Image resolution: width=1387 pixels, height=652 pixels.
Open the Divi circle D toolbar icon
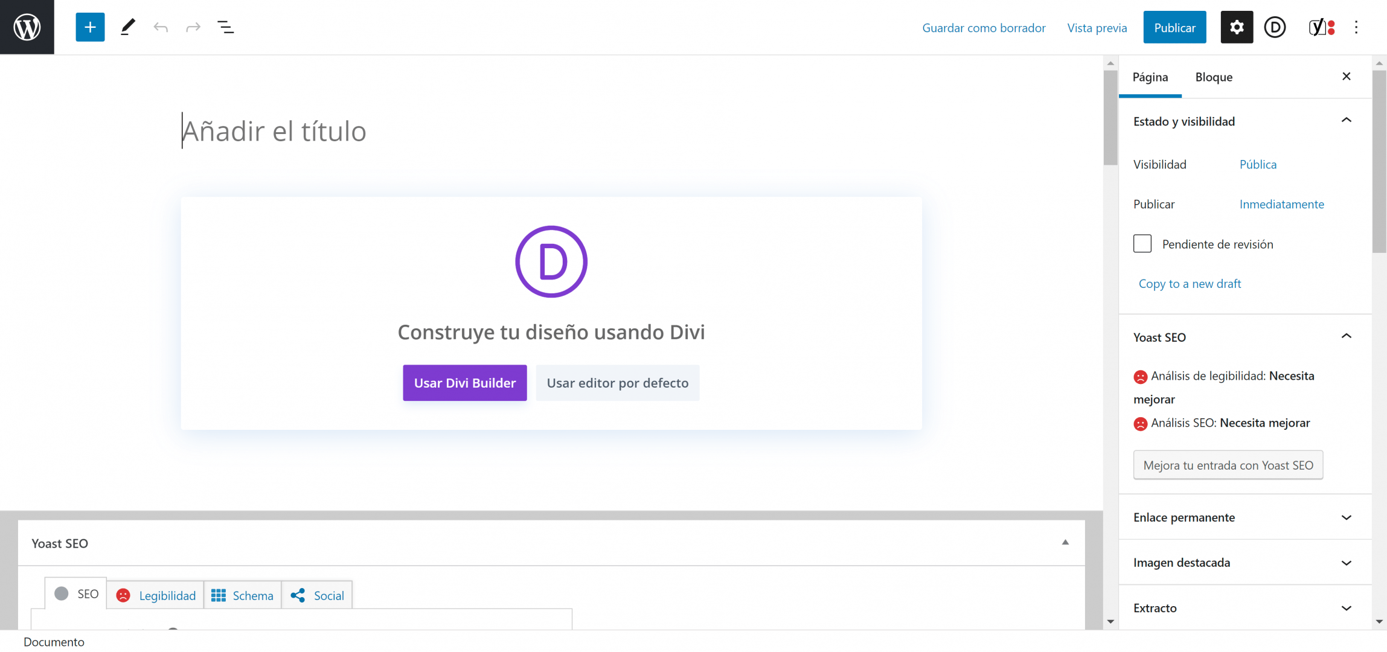click(x=1275, y=27)
